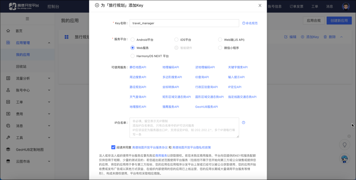Viewport: 356px width, 180px height.
Task: Uncheck the 阅读并同意 agreement checkbox
Action: pyautogui.click(x=113, y=147)
